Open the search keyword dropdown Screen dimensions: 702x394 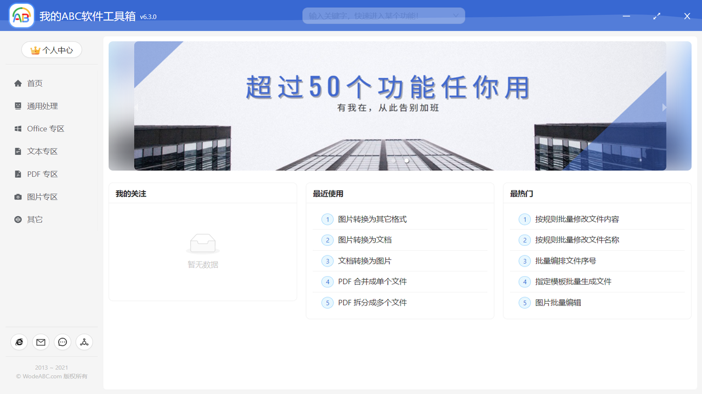pyautogui.click(x=457, y=15)
